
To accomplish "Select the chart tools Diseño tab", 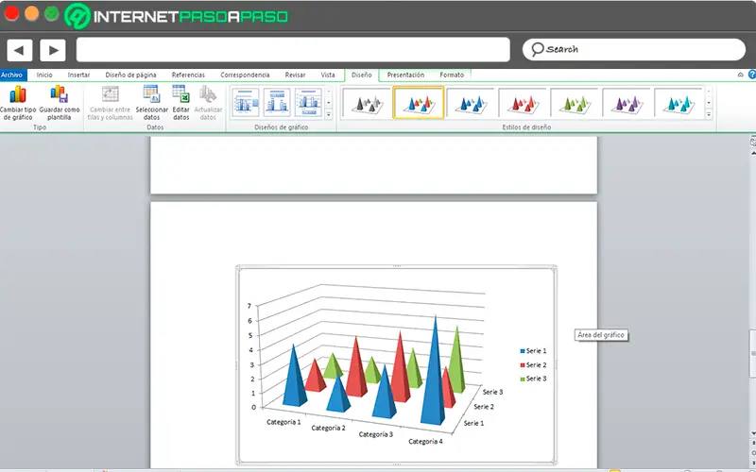I will tap(362, 76).
